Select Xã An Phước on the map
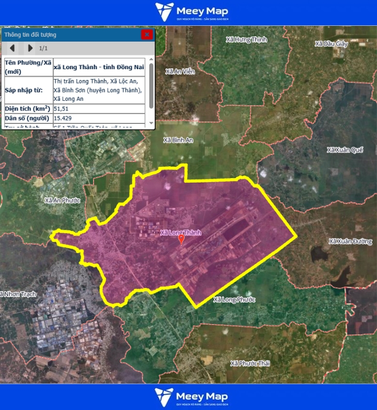Screen dimensions: 377x410 62,200
